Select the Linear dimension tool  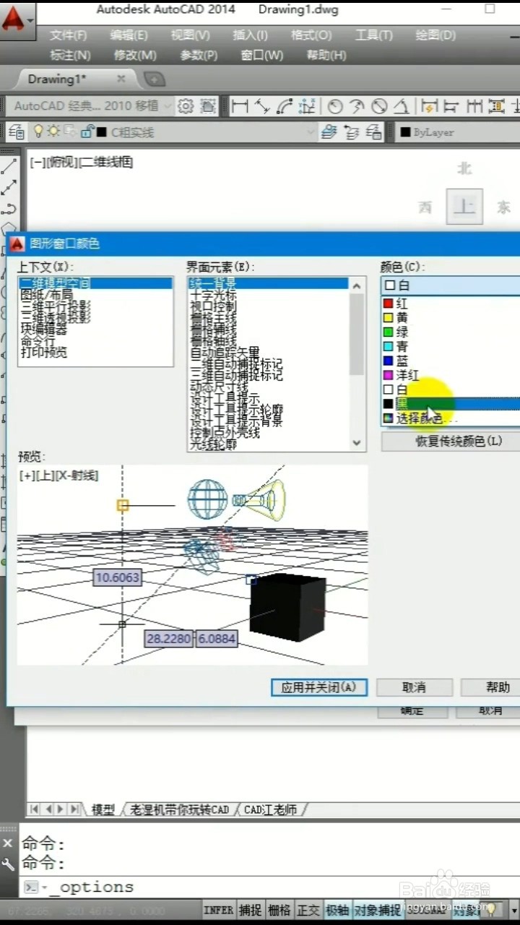240,106
